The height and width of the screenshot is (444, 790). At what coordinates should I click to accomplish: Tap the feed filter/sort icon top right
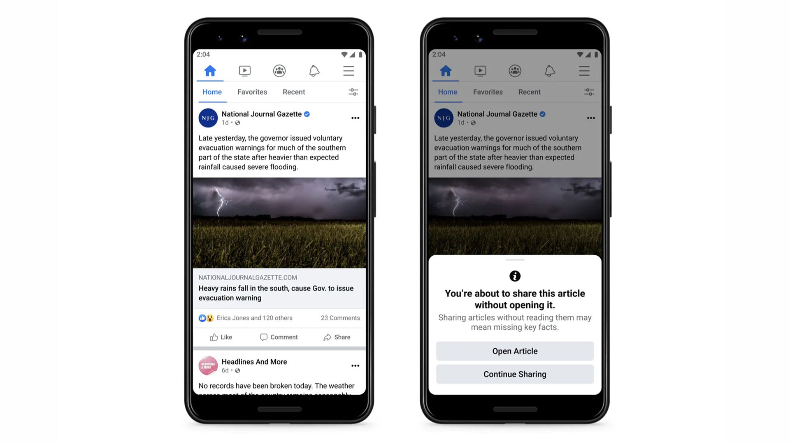point(353,92)
